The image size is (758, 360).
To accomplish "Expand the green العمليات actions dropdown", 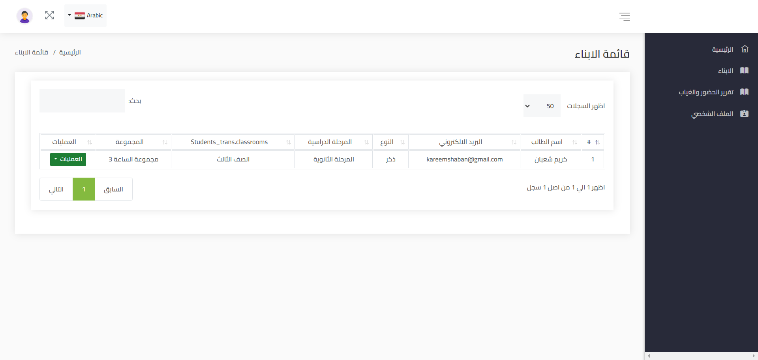I will [x=68, y=159].
